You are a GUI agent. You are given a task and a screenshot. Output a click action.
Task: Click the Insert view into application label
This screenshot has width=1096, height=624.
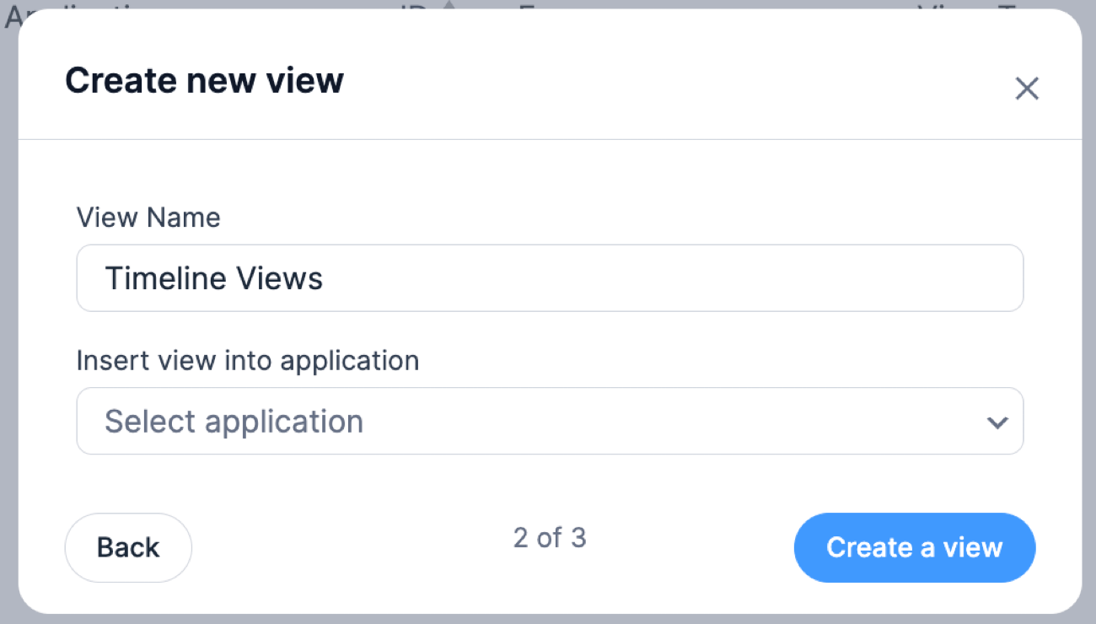tap(248, 360)
